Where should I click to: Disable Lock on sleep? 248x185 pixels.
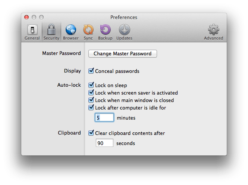pos(91,85)
